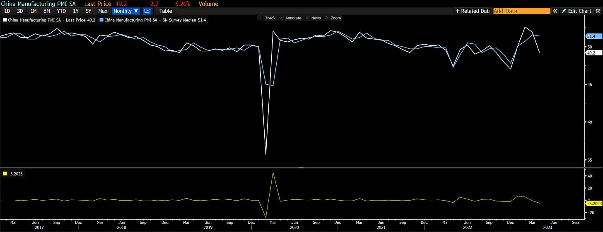Click the China Manufacturing PMI SA title

(x=38, y=4)
